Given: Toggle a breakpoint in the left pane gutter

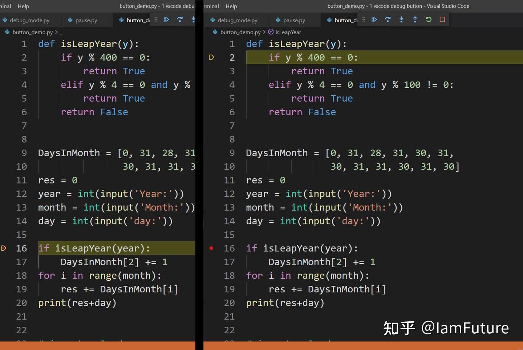Looking at the screenshot, I should [x=4, y=248].
